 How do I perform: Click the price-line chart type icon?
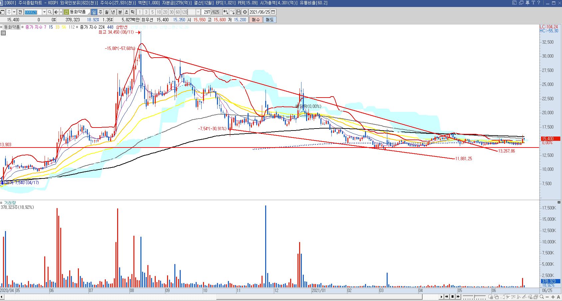(519, 297)
